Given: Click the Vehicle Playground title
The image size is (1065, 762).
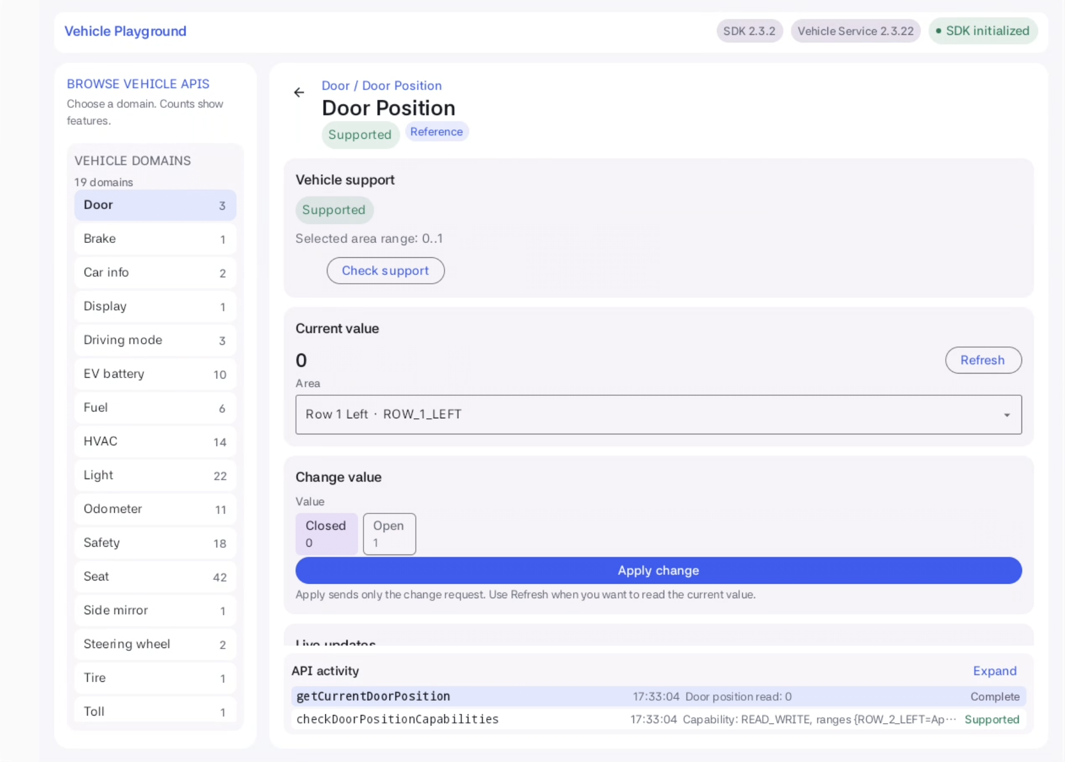Looking at the screenshot, I should click(x=125, y=31).
